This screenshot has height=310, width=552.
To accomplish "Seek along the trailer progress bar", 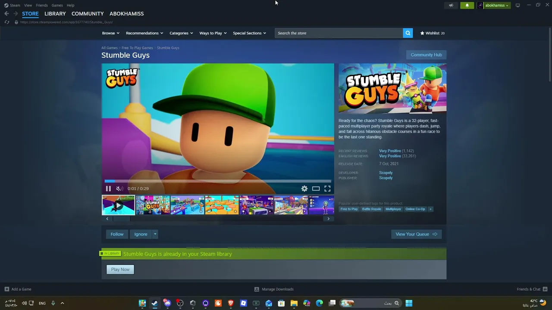I will pyautogui.click(x=218, y=181).
